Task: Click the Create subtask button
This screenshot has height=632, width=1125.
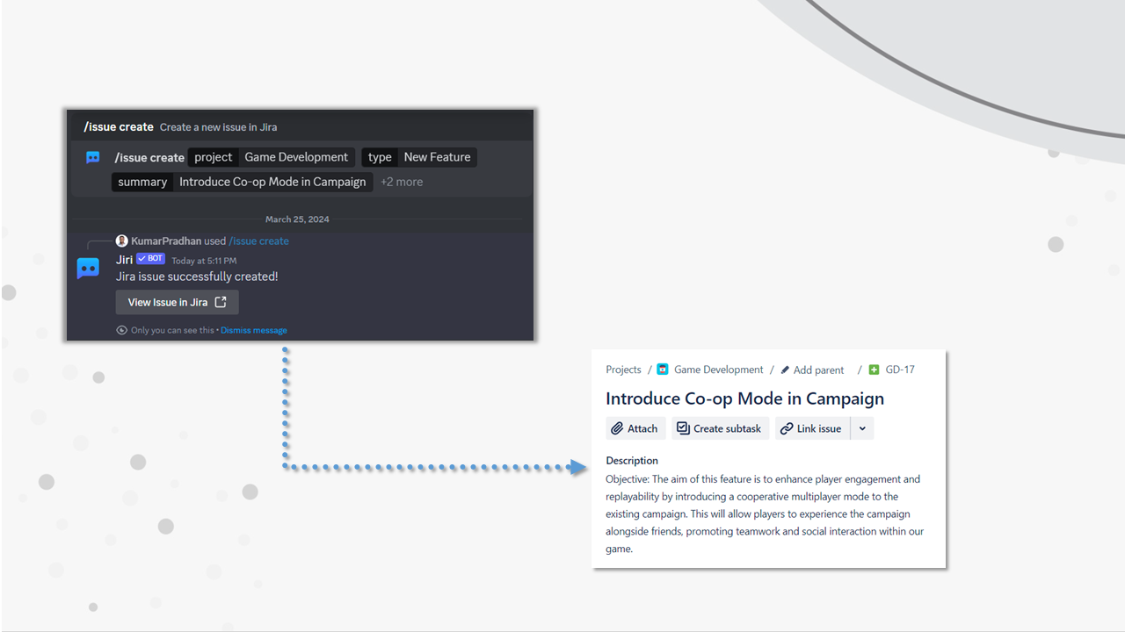Action: coord(720,428)
